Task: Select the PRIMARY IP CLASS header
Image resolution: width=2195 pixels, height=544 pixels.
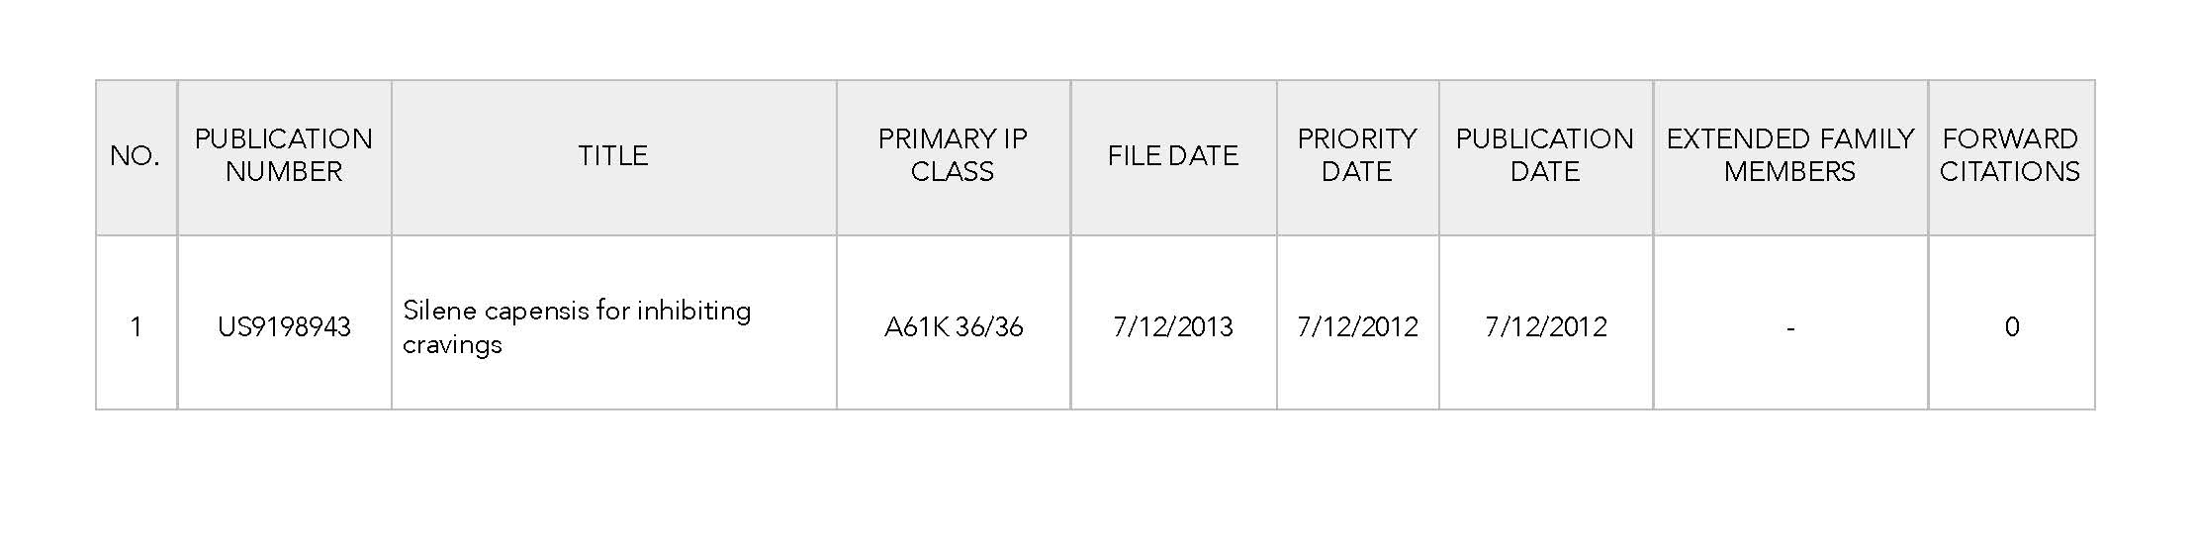Action: point(953,156)
